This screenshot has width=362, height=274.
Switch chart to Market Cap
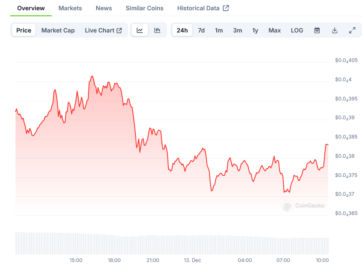tap(58, 30)
